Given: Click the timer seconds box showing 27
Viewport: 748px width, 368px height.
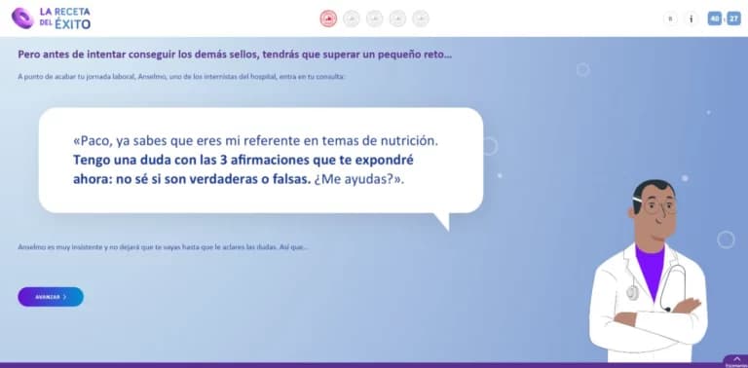Looking at the screenshot, I should coord(733,18).
